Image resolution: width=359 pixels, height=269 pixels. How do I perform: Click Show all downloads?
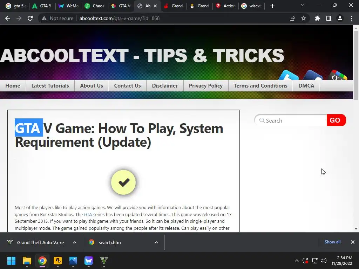(332, 242)
